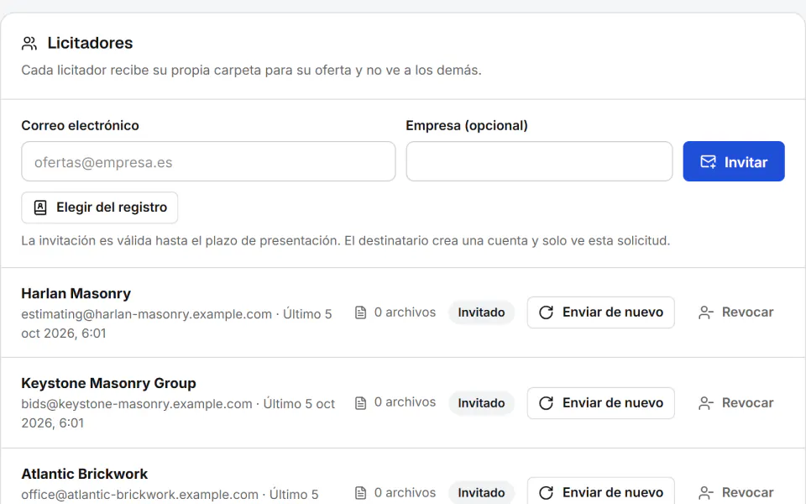Revoke Keystone Masonry Group's access
The height and width of the screenshot is (504, 806).
coord(736,402)
